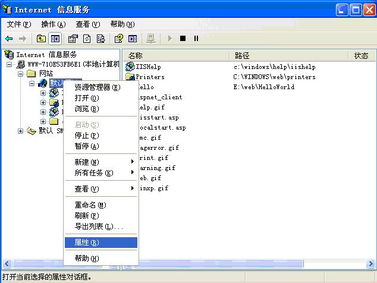Choose 导出列表(L)... from context menu
The image size is (377, 283).
(x=101, y=227)
